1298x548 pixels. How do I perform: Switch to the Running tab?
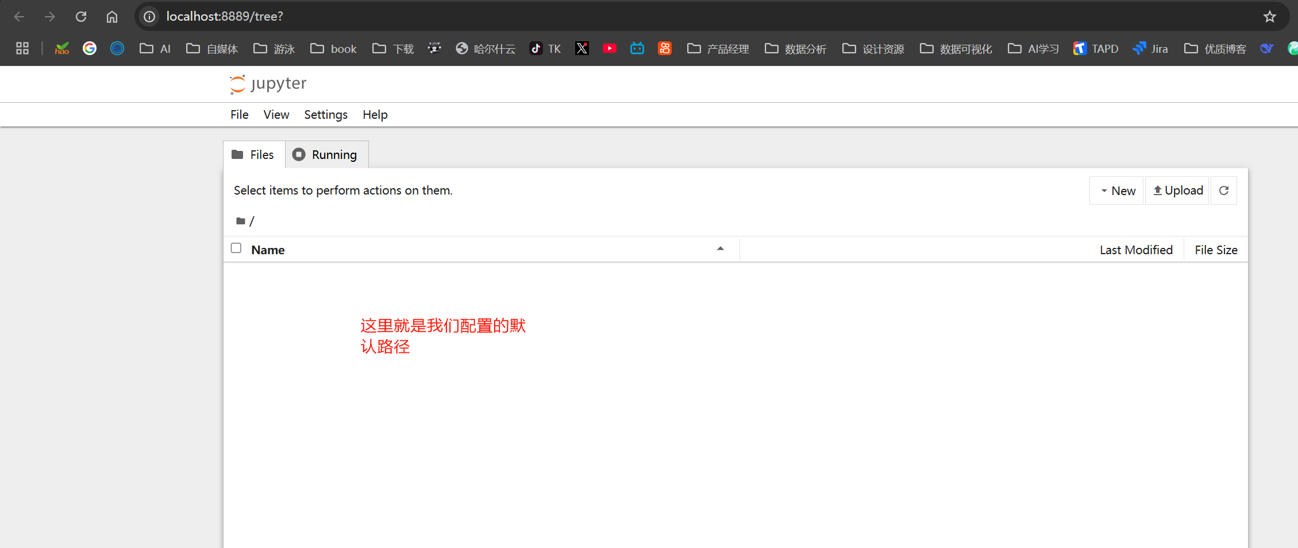326,155
